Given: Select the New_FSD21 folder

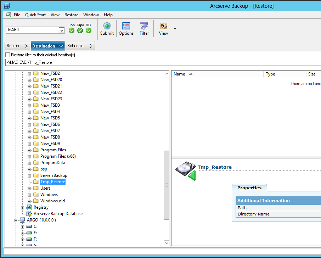Looking at the screenshot, I should point(51,86).
